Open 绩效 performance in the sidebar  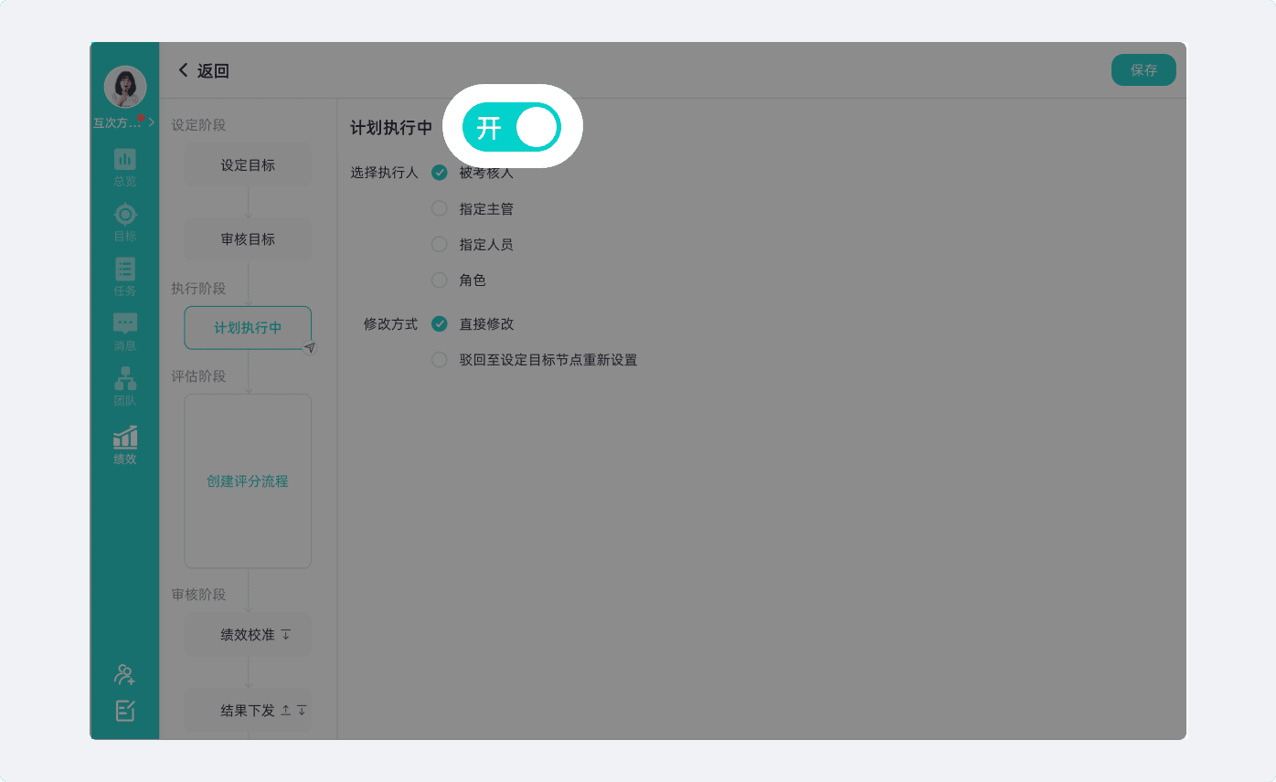pyautogui.click(x=125, y=445)
